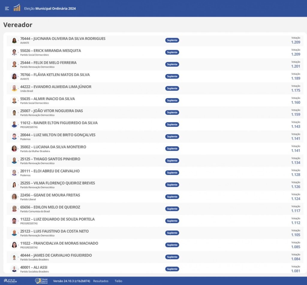Click Suplente badge for James de Carvalho Figueiredo
Image resolution: width=307 pixels, height=285 pixels.
pos(172,257)
